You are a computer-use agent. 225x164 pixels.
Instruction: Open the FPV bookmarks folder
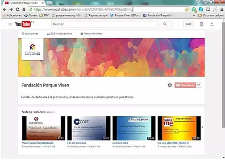(44, 15)
